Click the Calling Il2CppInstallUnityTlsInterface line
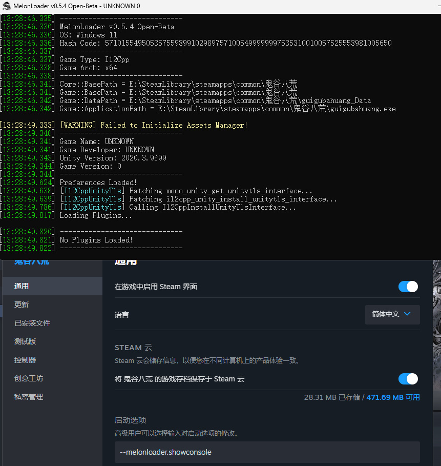441x466 pixels. [x=178, y=207]
